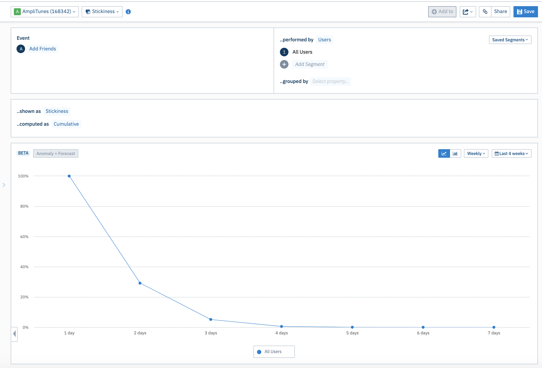Open the Stickiness chart type dropdown
The height and width of the screenshot is (368, 542).
click(102, 12)
